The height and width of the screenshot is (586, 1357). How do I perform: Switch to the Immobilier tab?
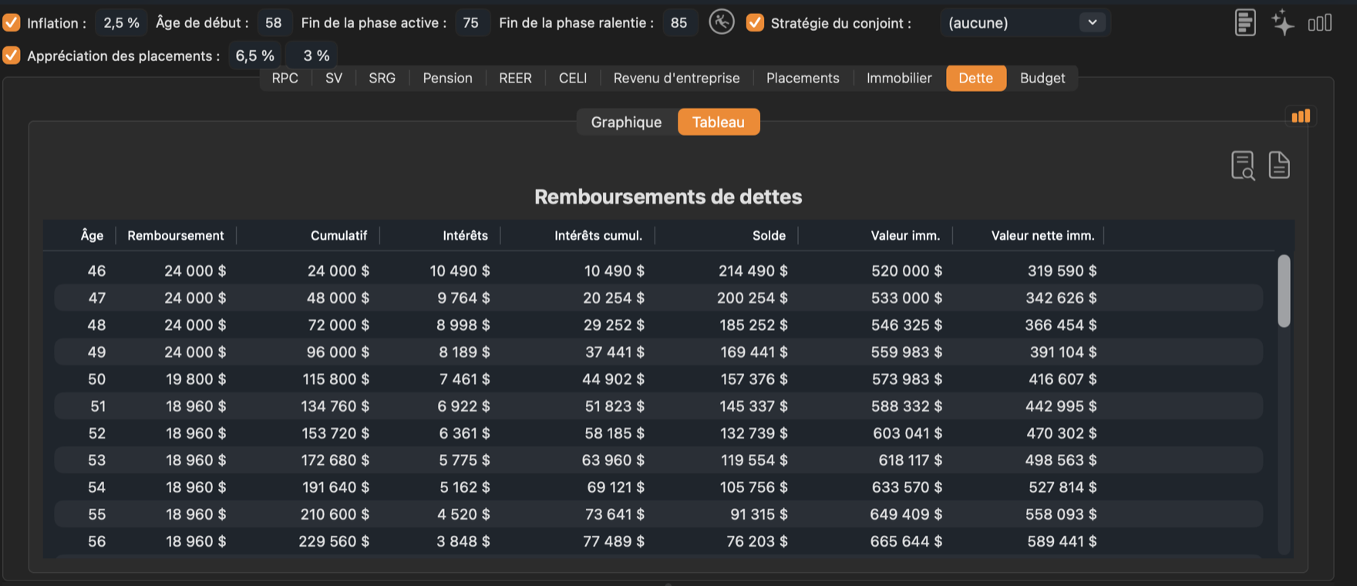[x=899, y=78]
